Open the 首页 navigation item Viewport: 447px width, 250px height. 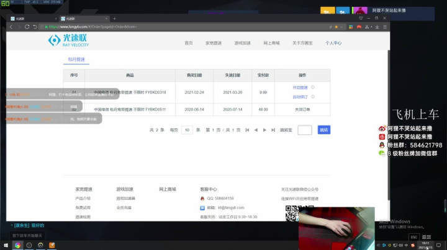pyautogui.click(x=189, y=43)
